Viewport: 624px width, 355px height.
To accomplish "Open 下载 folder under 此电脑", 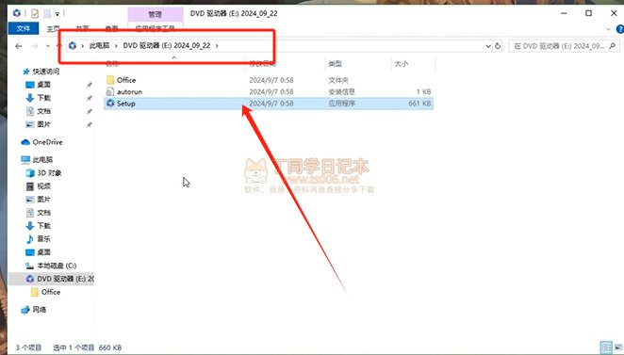I will click(x=43, y=226).
